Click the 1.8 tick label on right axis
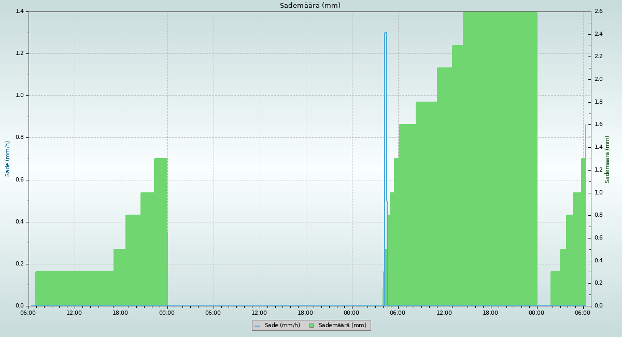This screenshot has width=622, height=337. (598, 102)
